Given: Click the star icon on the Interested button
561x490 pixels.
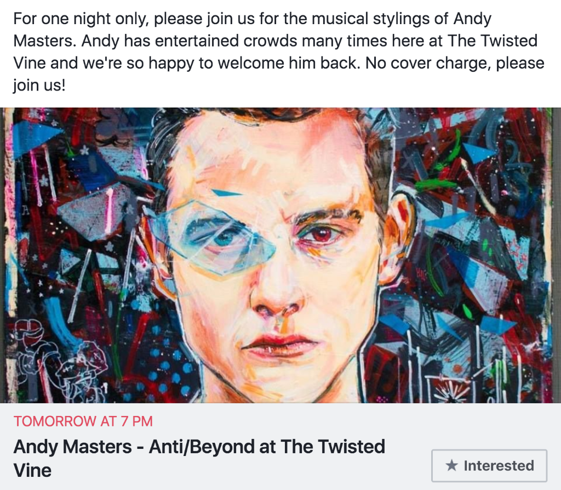Looking at the screenshot, I should pos(451,466).
